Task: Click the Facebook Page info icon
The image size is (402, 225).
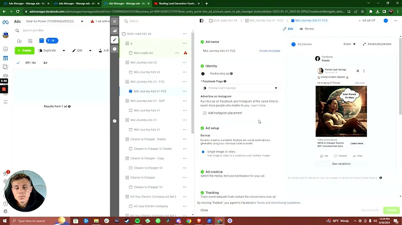Action: (225, 81)
